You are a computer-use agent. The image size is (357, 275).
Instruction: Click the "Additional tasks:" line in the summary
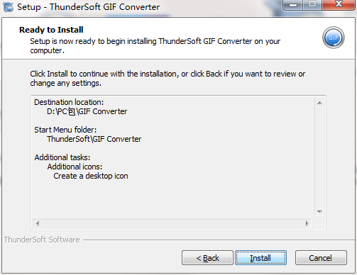point(62,157)
